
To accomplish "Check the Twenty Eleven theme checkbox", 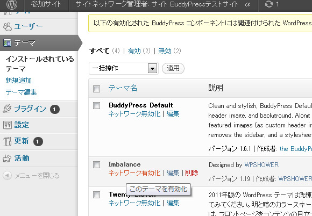I will point(96,195).
